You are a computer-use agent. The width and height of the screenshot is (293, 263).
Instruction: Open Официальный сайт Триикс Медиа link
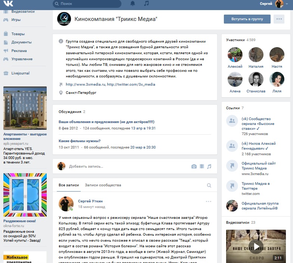click(x=259, y=166)
